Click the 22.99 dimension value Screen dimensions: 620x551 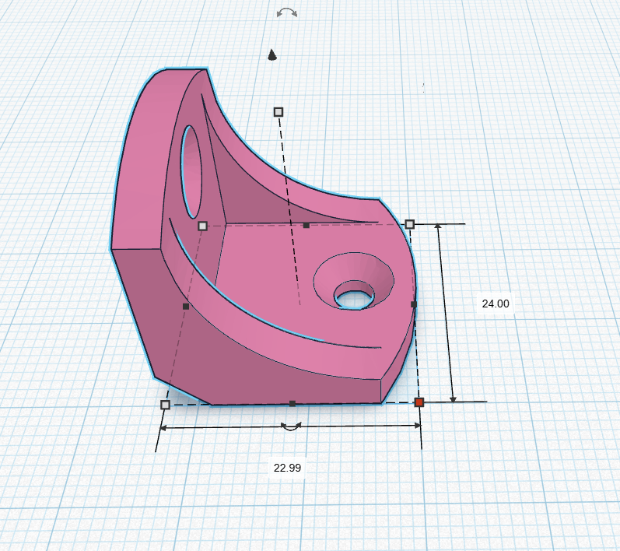[288, 468]
